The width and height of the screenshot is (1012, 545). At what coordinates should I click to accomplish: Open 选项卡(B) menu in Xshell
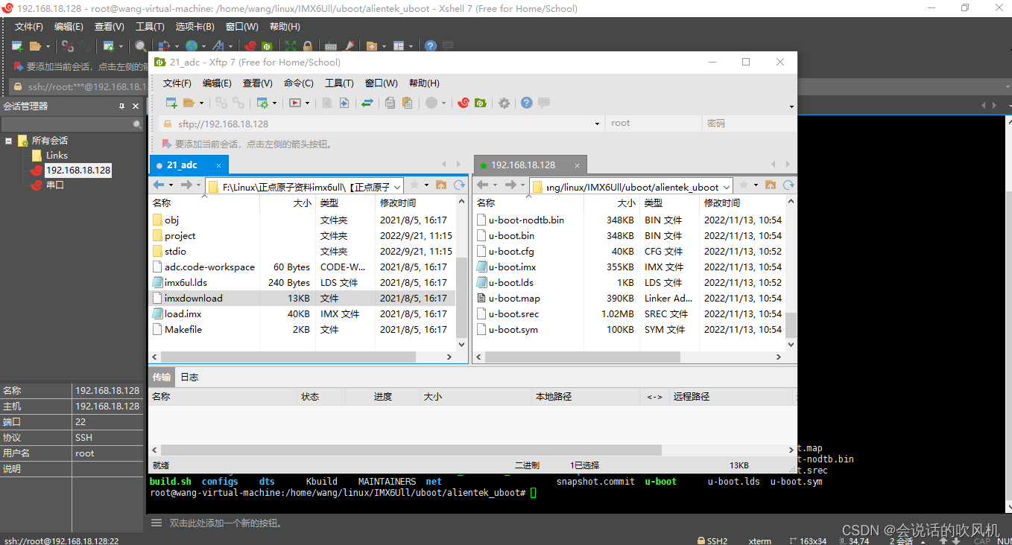195,26
